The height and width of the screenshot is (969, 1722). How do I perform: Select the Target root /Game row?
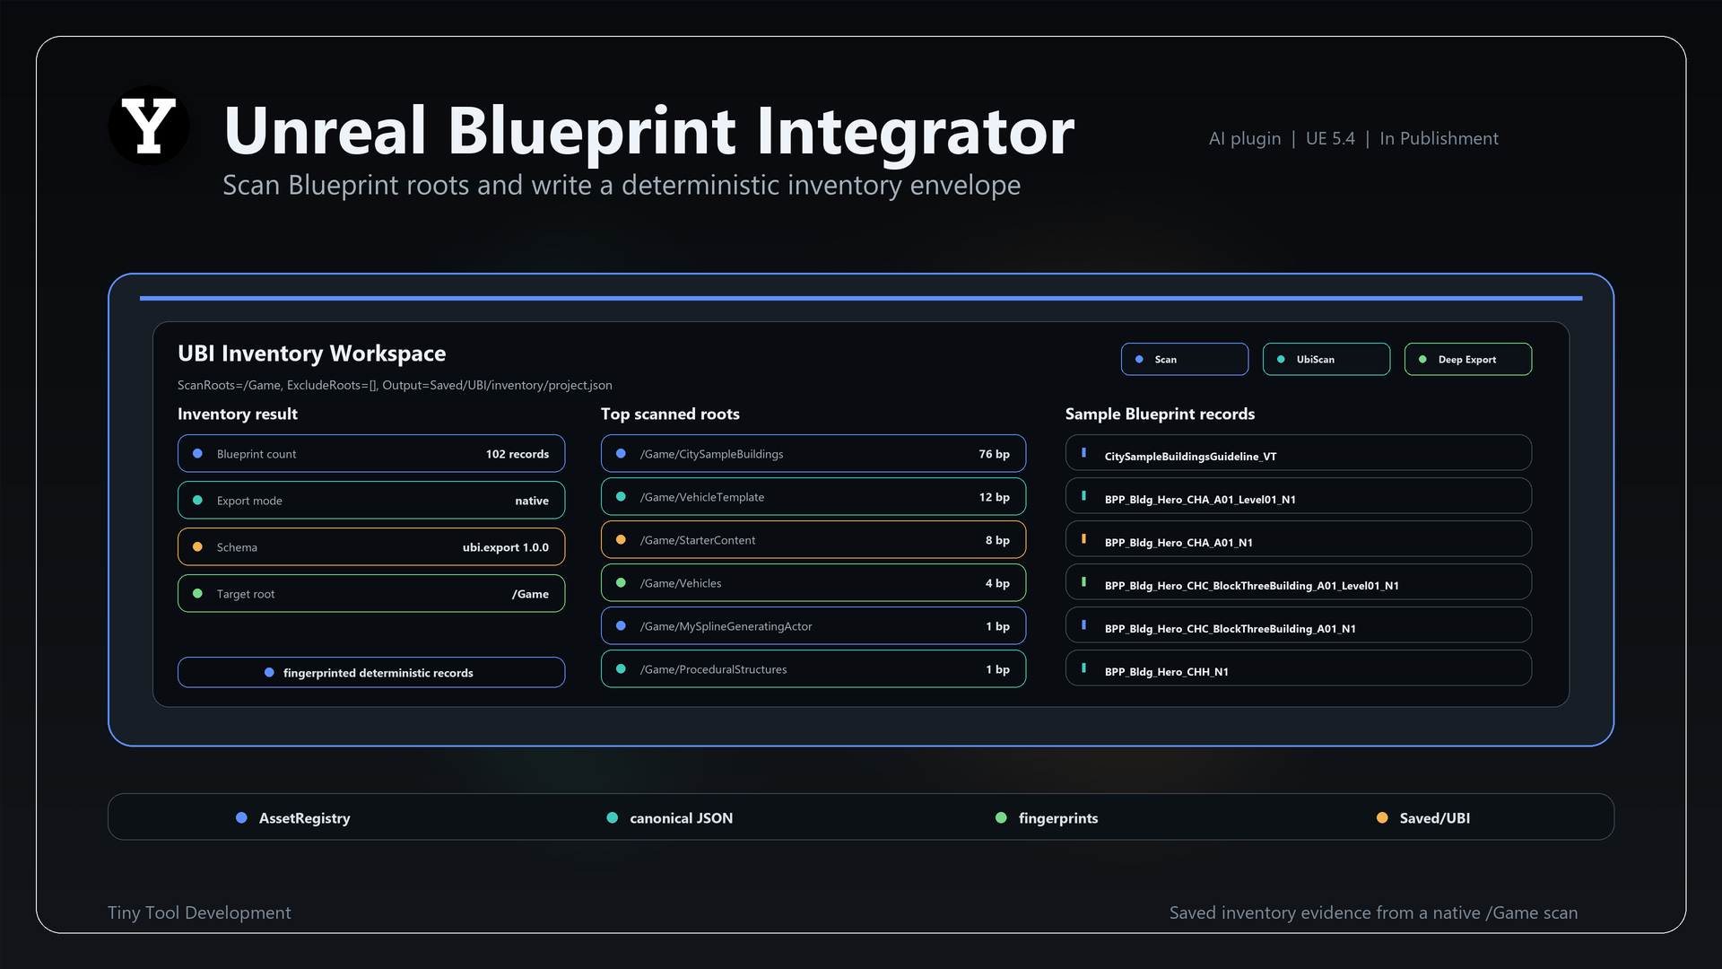[x=371, y=594]
